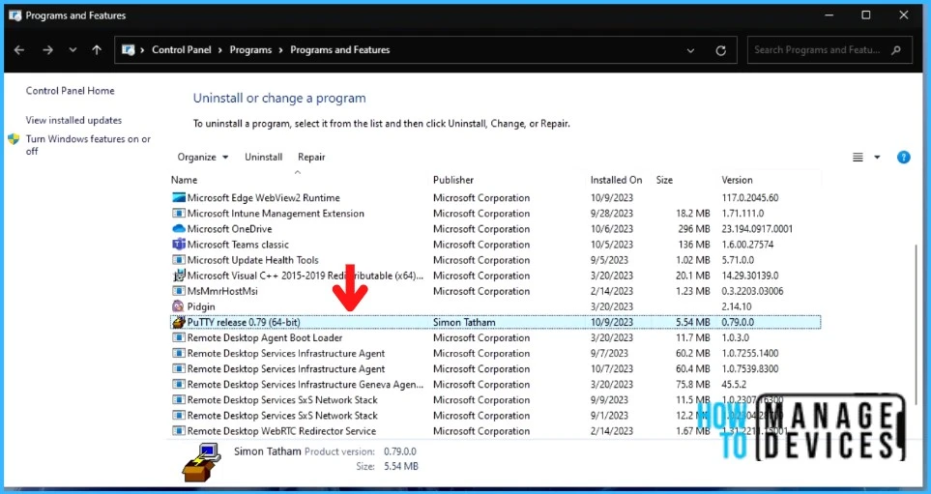Select the Remote Desktop WebRTC Redirector Service icon

click(179, 431)
